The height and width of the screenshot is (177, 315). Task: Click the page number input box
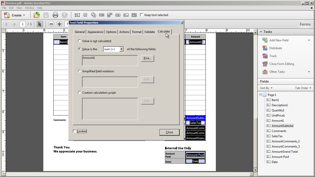click(x=23, y=24)
